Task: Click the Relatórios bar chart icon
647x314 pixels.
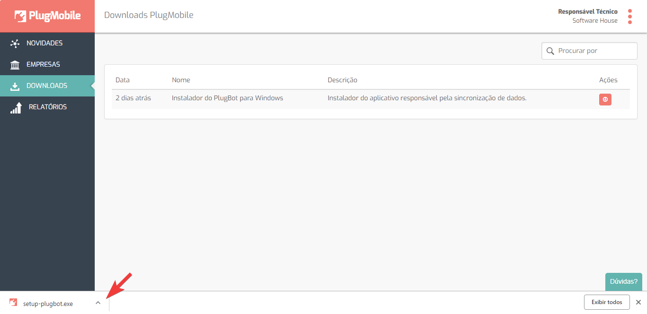Action: [16, 108]
